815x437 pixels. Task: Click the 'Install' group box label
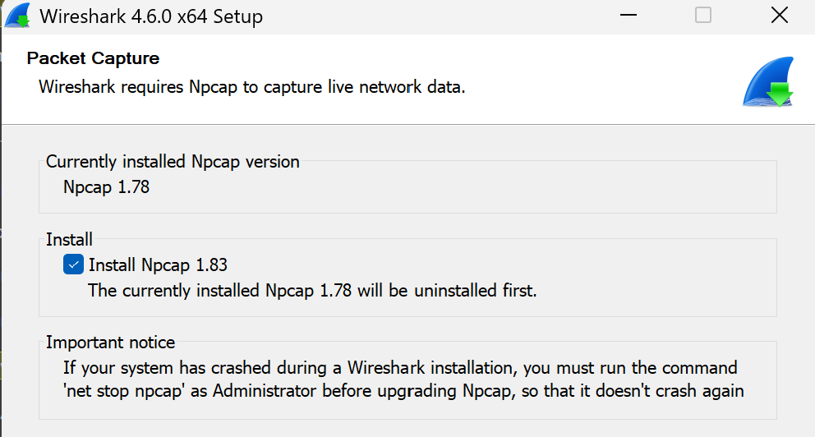pyautogui.click(x=69, y=240)
